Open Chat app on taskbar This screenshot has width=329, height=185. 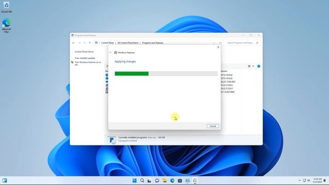click(157, 180)
